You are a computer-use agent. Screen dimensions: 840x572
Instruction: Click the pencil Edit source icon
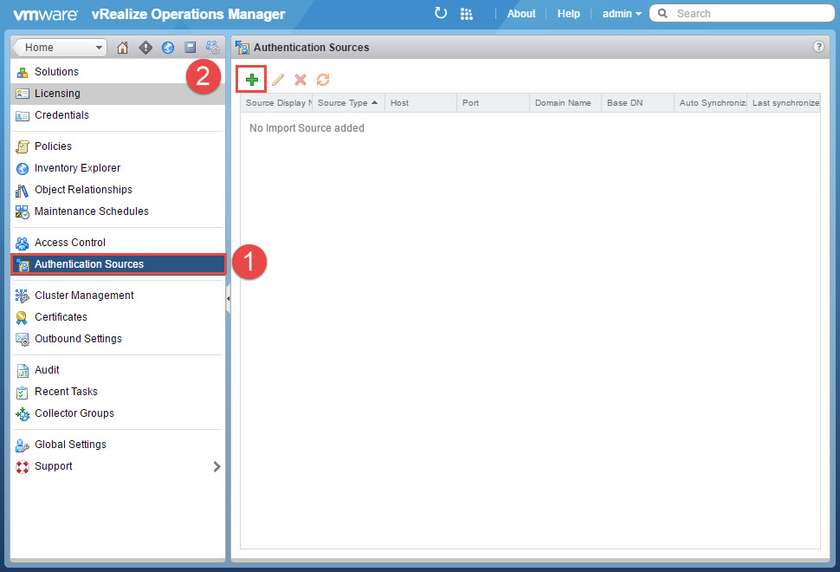(x=277, y=80)
